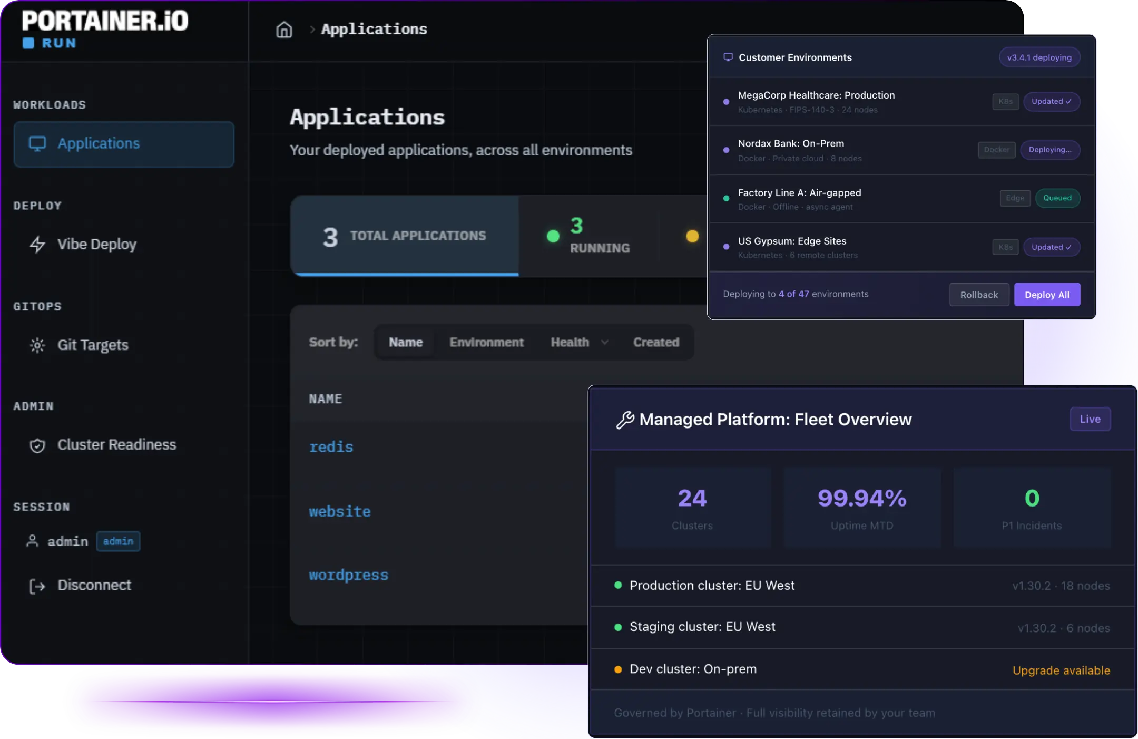
Task: Click the MegaCorp Healthcare: Production entry
Action: (901, 102)
